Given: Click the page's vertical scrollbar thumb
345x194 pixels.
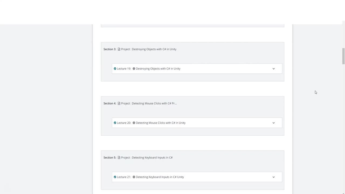Looking at the screenshot, I should click(x=343, y=56).
